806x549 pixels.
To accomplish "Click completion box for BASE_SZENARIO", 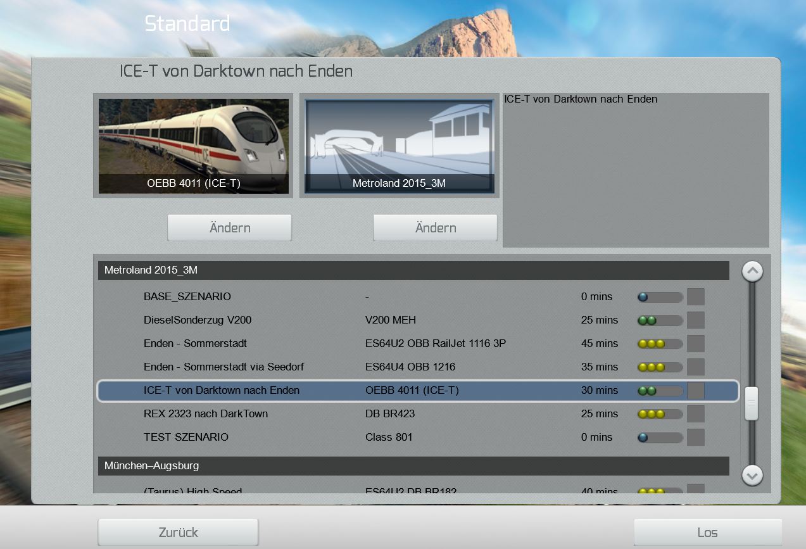I will 696,296.
